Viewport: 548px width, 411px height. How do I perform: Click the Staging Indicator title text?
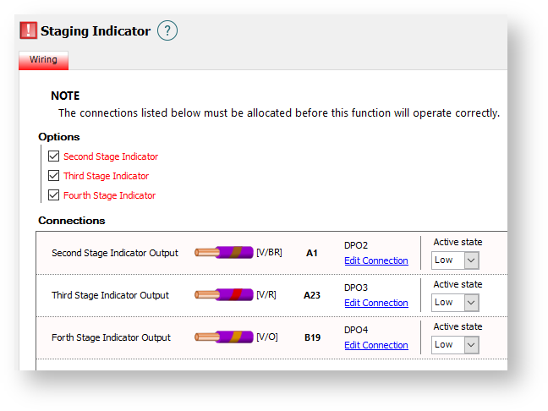point(96,31)
